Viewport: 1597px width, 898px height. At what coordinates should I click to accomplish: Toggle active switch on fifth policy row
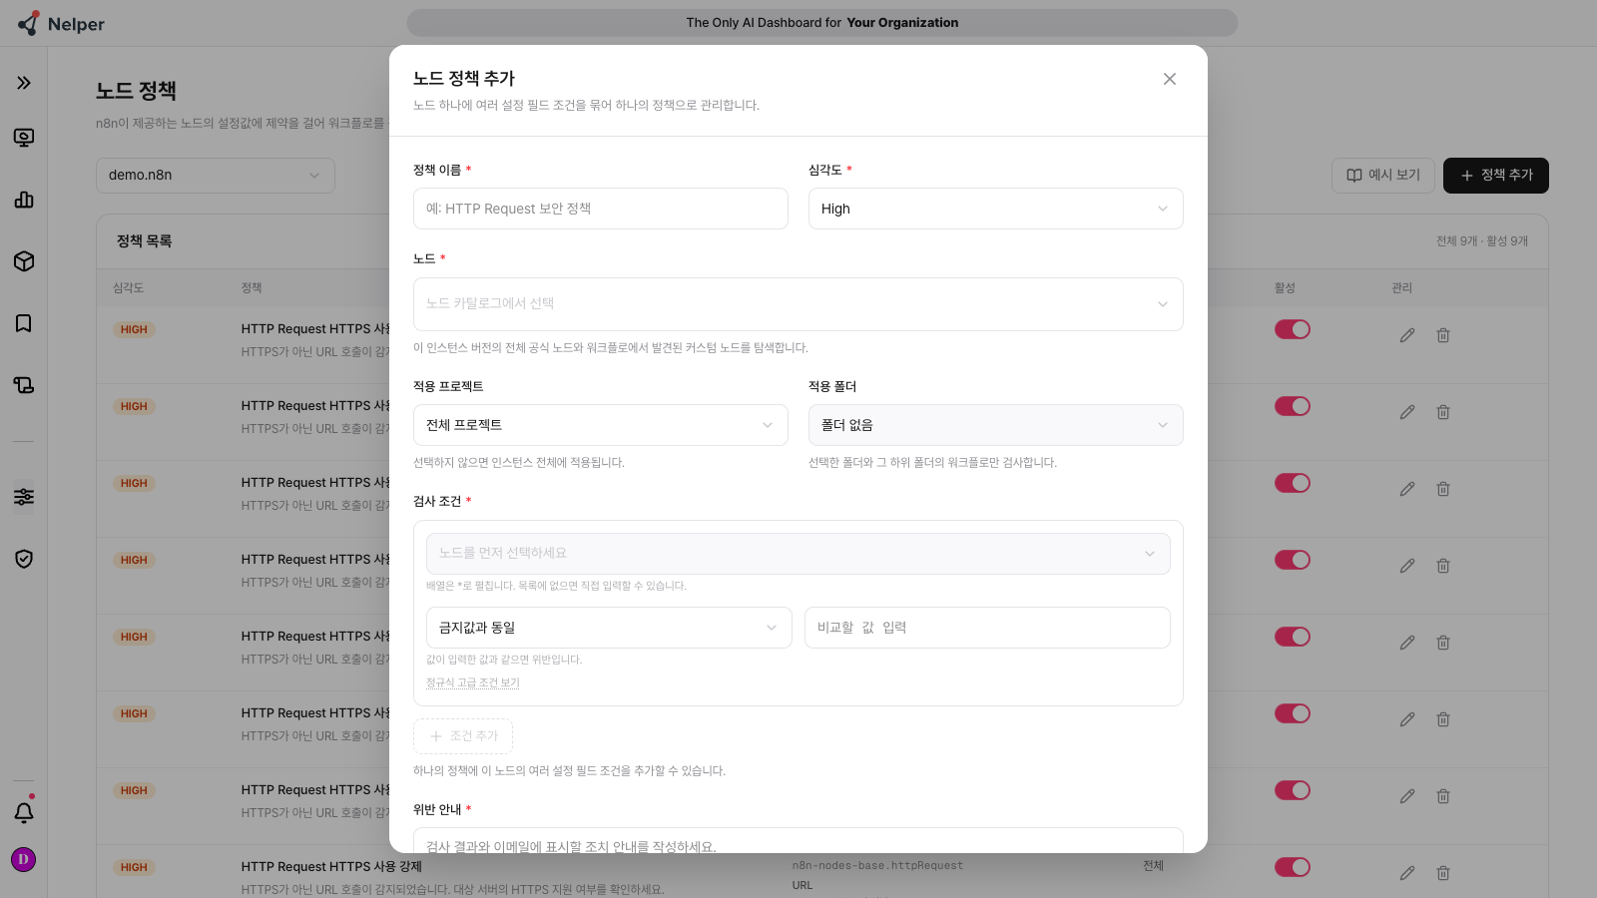pos(1293,637)
